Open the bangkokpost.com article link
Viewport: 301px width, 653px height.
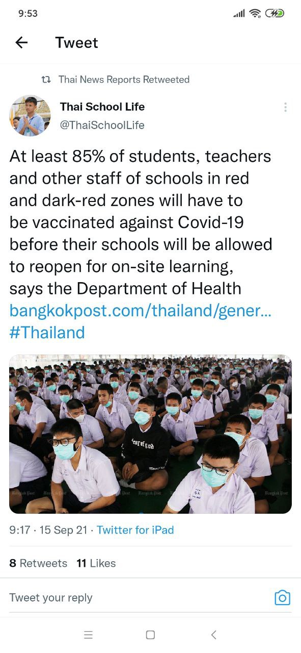pos(141,311)
